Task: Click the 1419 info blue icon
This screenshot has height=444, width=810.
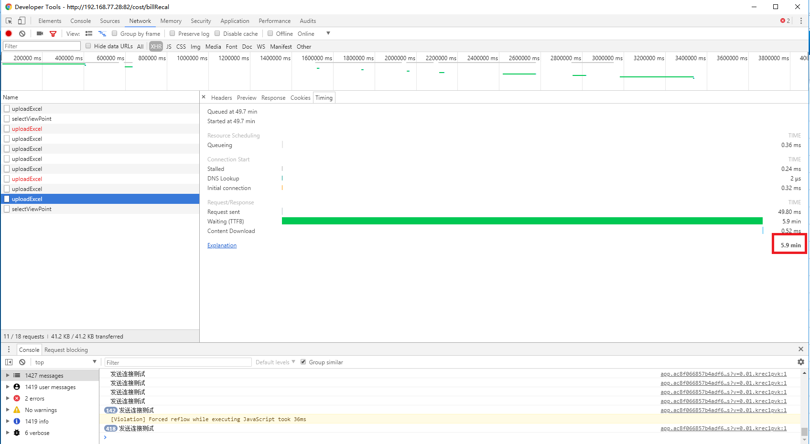Action: pyautogui.click(x=17, y=421)
